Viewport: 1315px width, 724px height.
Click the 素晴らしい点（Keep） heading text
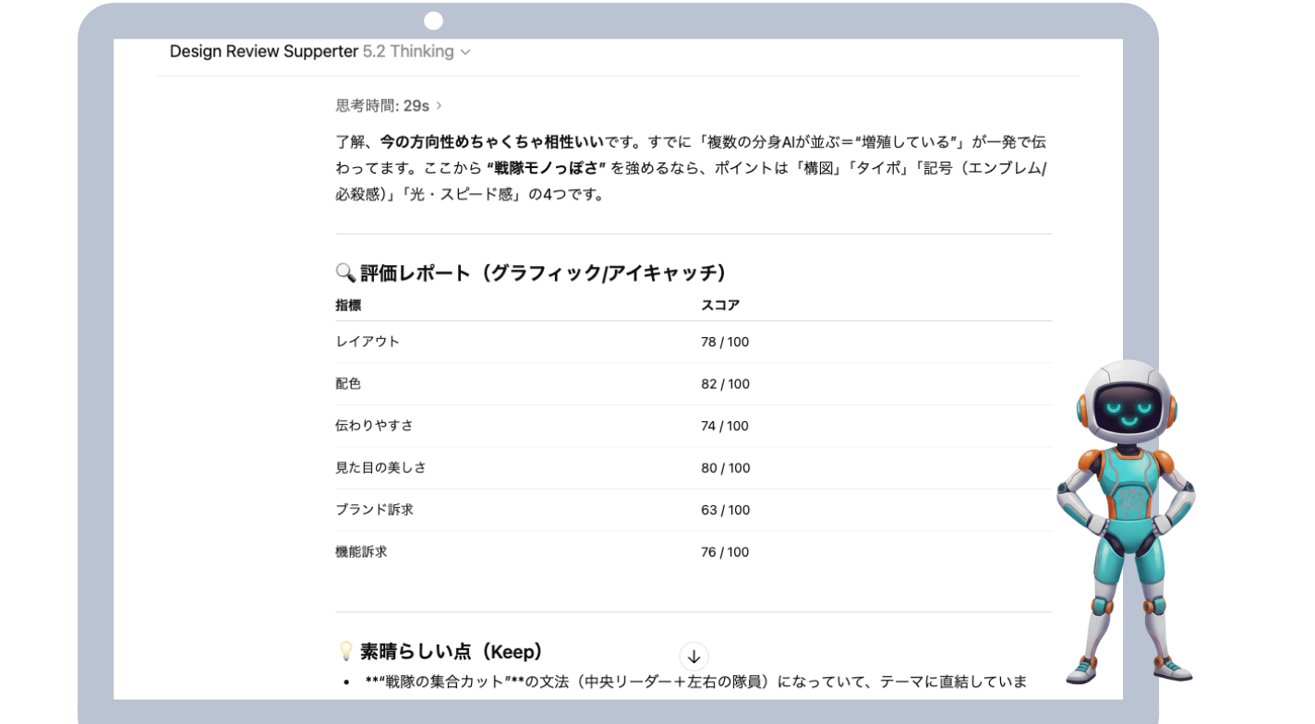(x=451, y=651)
